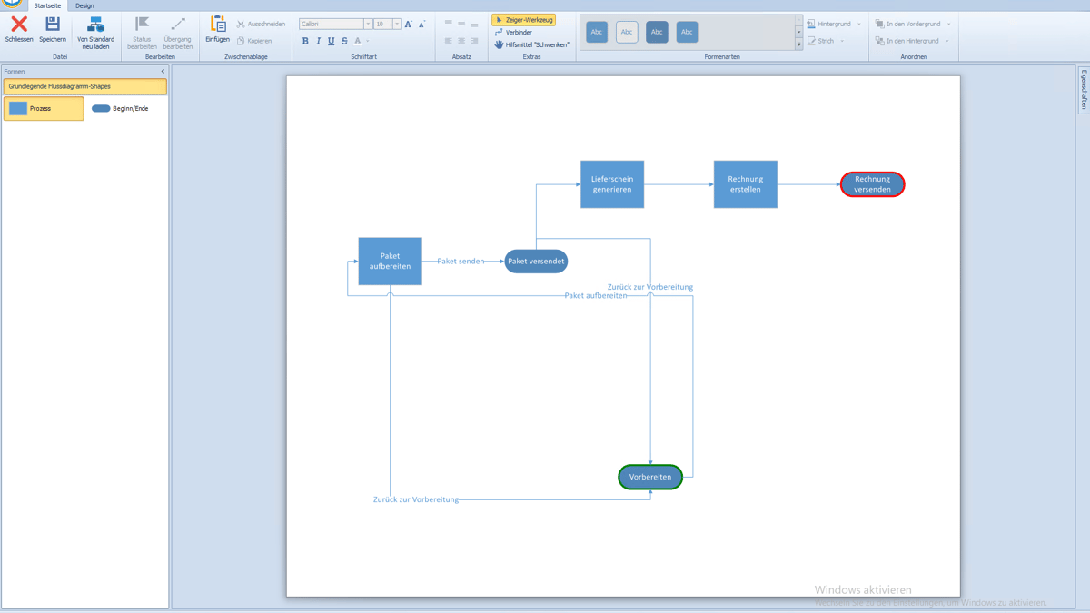The width and height of the screenshot is (1090, 613).
Task: Select the Lieferschein generieren box
Action: tap(612, 184)
